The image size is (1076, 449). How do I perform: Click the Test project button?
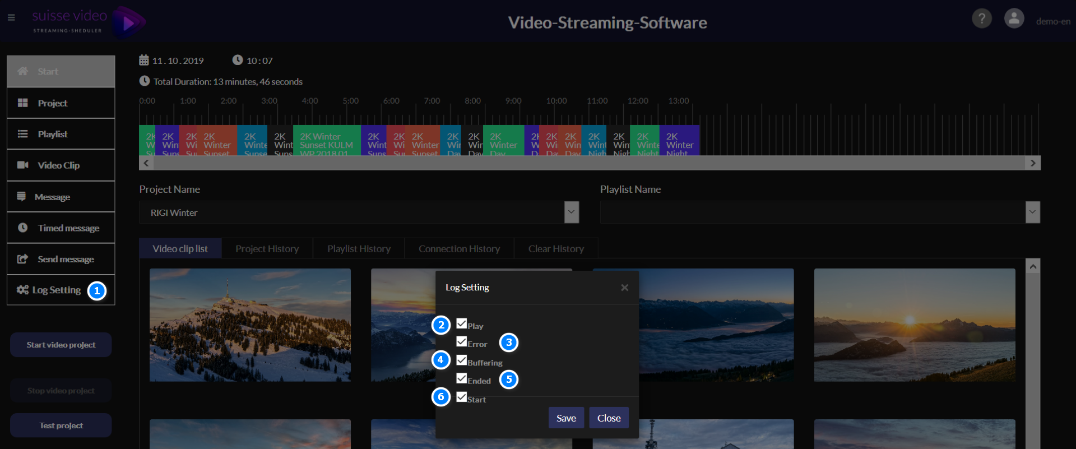pyautogui.click(x=61, y=425)
